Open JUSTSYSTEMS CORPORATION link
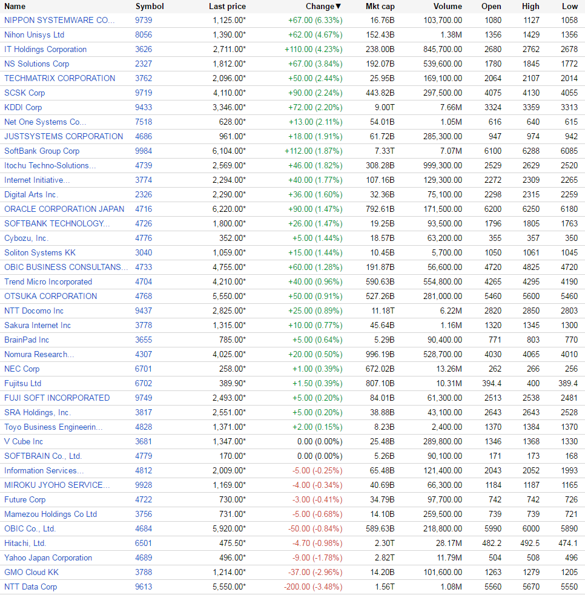Image resolution: width=585 pixels, height=595 pixels. (x=64, y=136)
